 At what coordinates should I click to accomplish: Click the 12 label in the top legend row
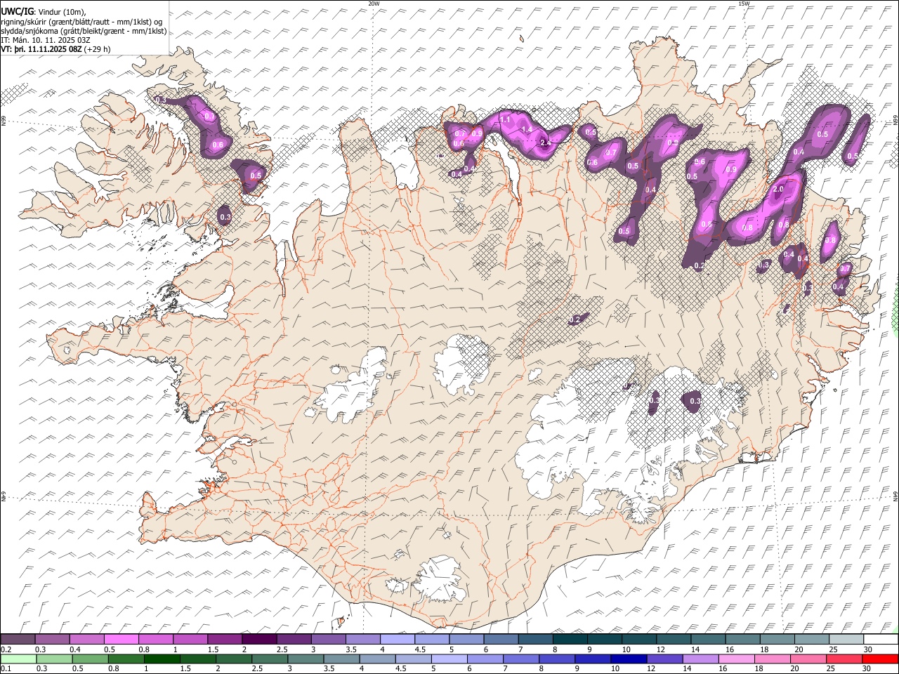[660, 649]
